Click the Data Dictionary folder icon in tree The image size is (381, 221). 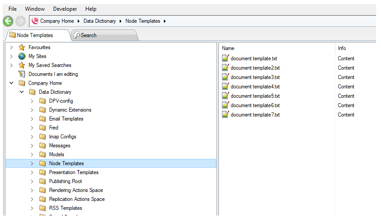pyautogui.click(x=32, y=92)
